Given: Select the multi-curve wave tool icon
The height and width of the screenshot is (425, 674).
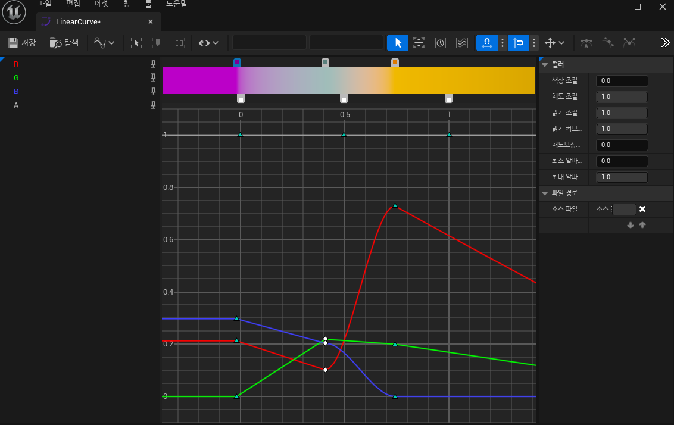Looking at the screenshot, I should (x=461, y=43).
